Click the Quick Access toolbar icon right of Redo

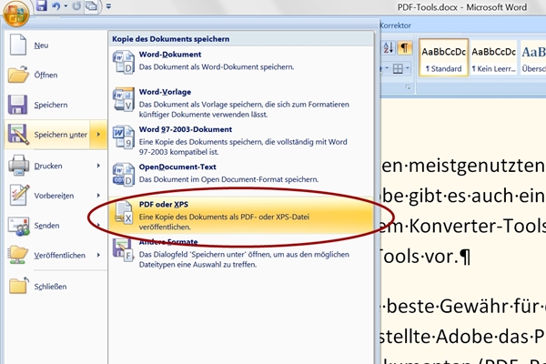[x=91, y=6]
